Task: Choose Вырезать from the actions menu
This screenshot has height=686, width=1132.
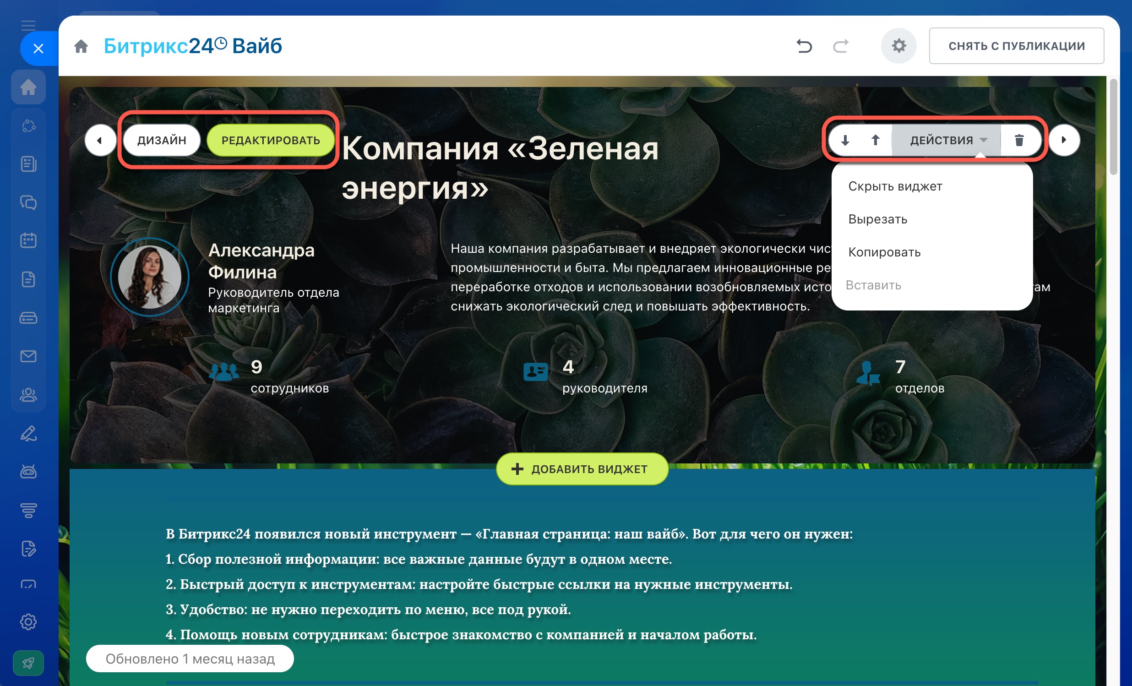Action: pos(932,219)
